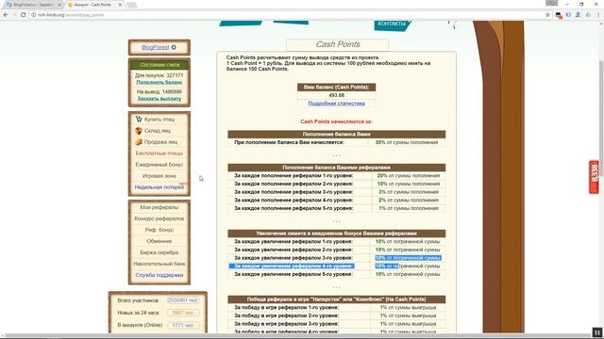Viewport: 604px width, 339px height.
Task: Open Биржа серебра page
Action: coord(159,252)
